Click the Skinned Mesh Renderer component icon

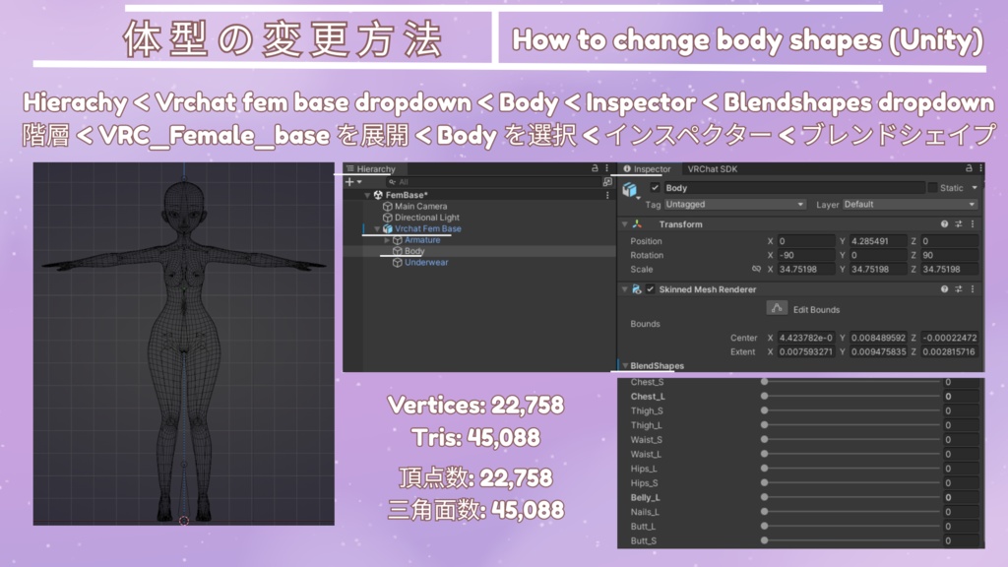637,289
